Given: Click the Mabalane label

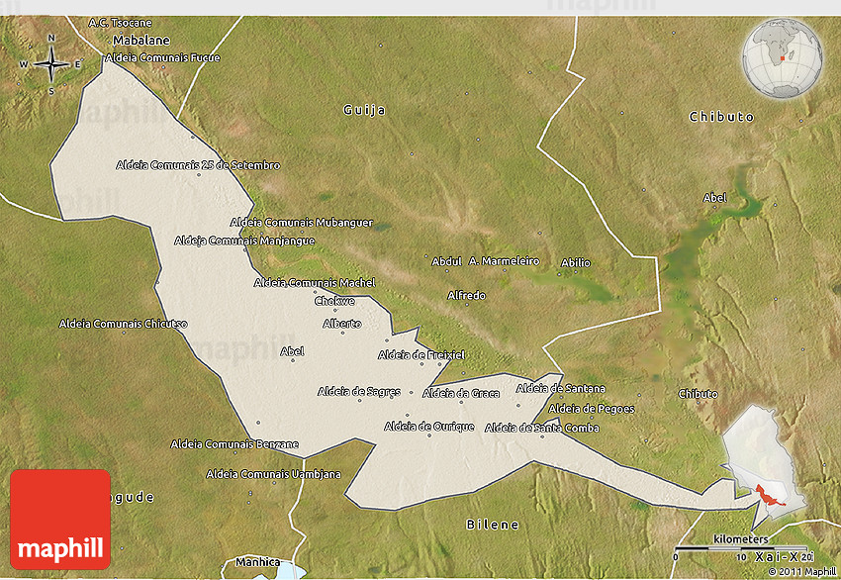Looking at the screenshot, I should click(141, 41).
